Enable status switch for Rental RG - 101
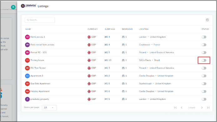Viewport: 217px width, 122px height. click(204, 52)
